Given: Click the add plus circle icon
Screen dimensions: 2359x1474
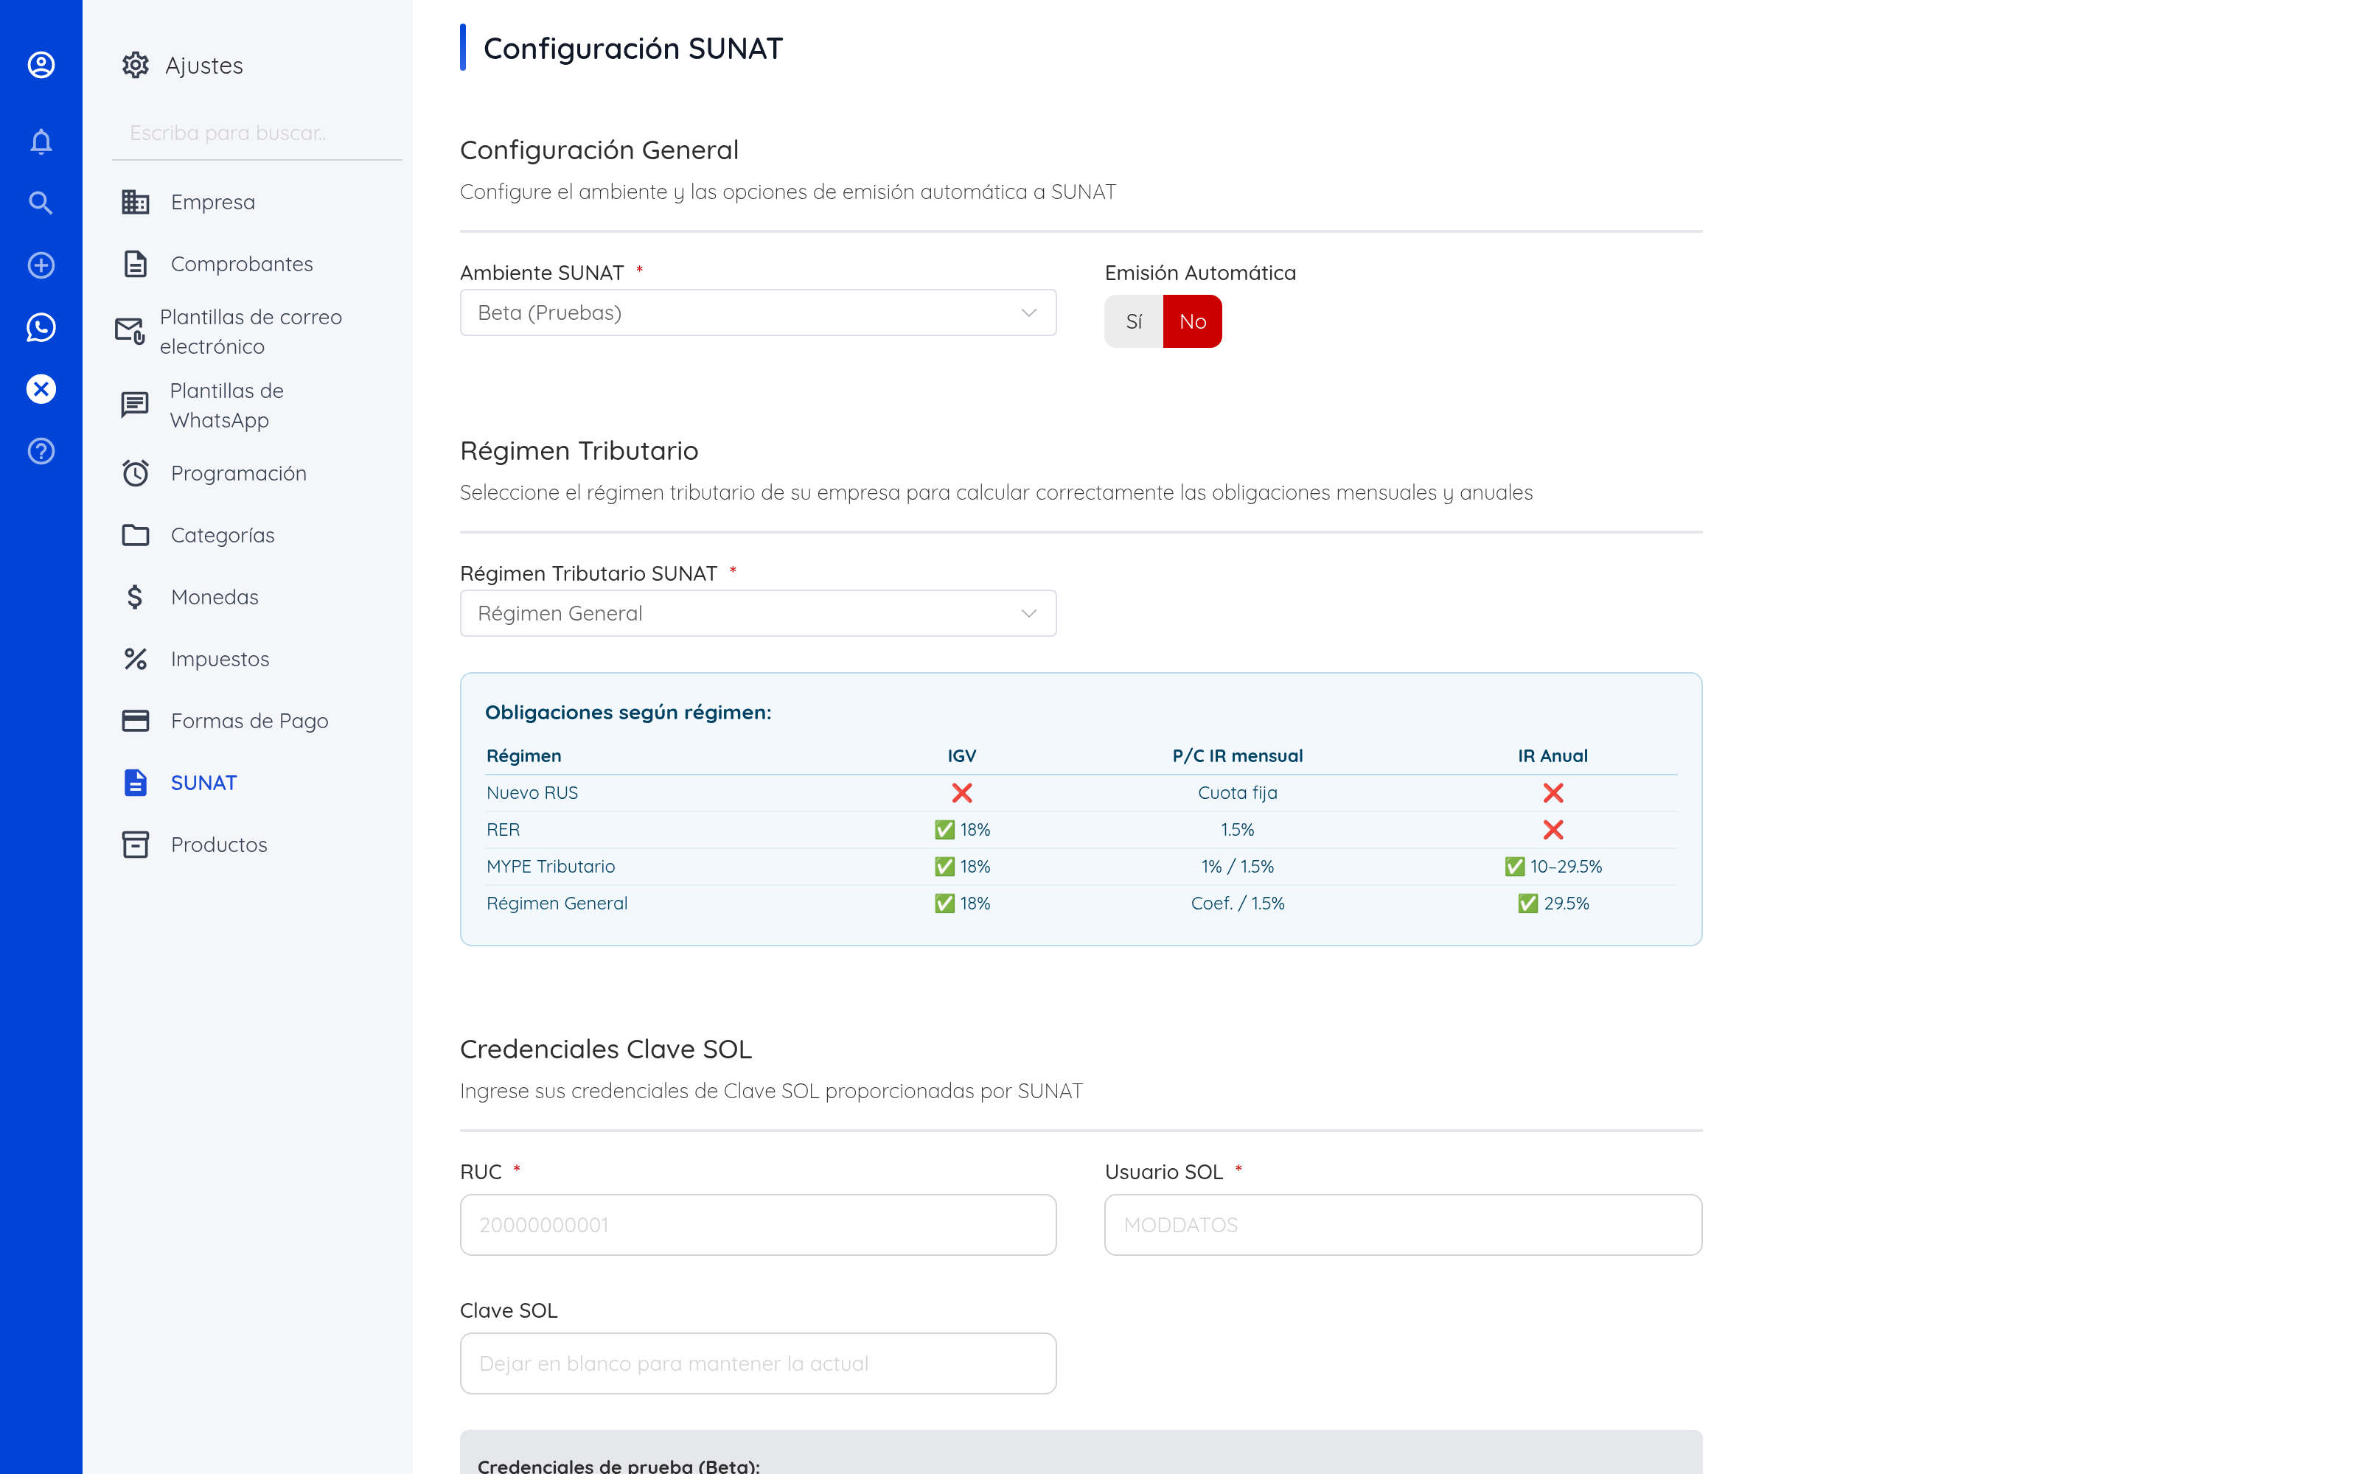Looking at the screenshot, I should (x=41, y=265).
